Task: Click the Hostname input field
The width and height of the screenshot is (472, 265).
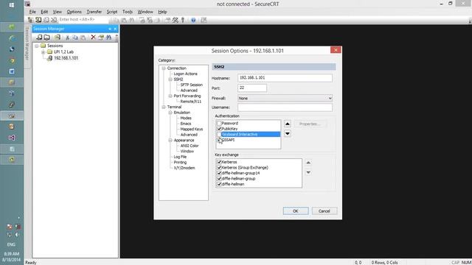Action: [x=285, y=78]
